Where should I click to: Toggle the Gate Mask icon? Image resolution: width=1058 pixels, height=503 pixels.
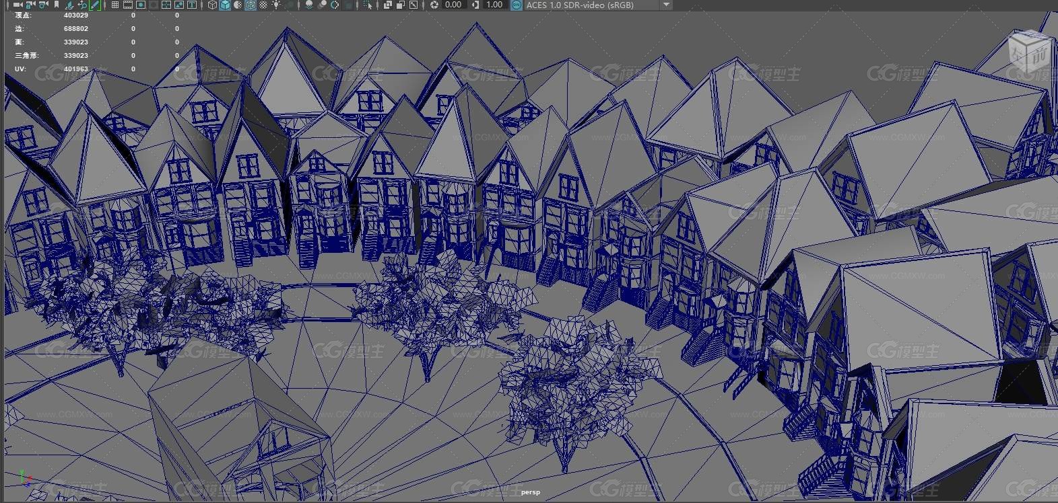[153, 5]
